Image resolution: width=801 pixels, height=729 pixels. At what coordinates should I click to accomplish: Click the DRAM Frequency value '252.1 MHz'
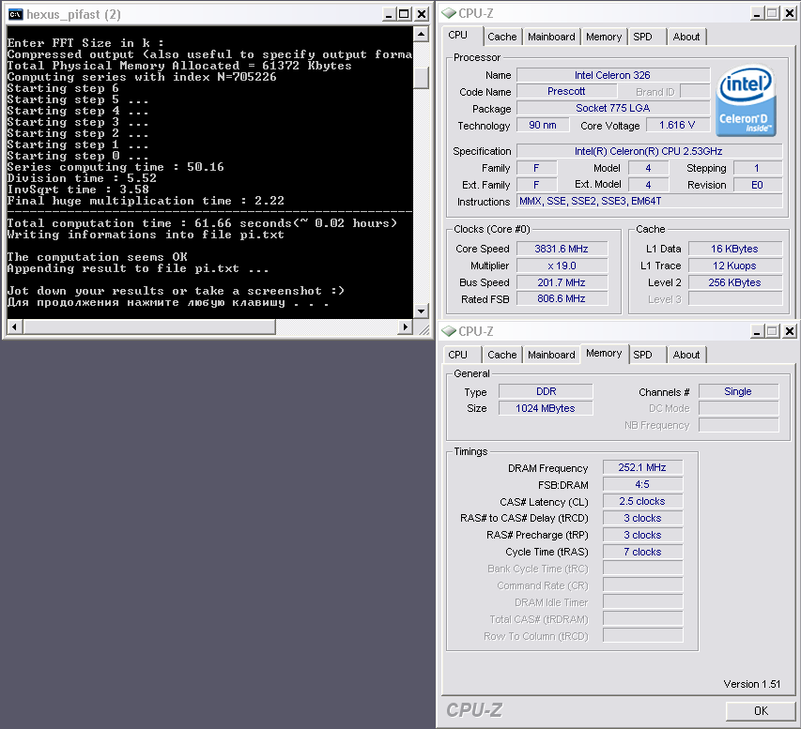(x=642, y=467)
